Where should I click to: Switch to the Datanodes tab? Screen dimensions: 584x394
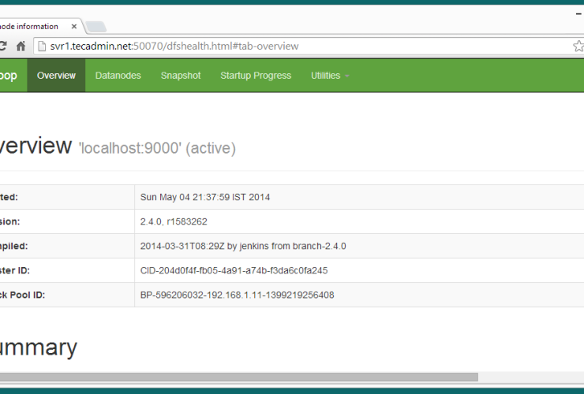click(118, 76)
